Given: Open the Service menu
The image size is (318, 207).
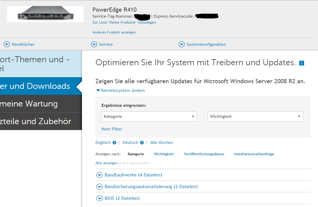Looking at the screenshot, I should click(x=102, y=44).
